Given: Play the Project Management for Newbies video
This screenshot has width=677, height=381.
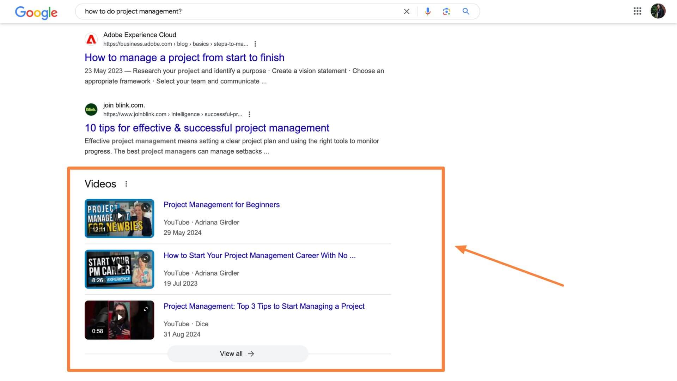Looking at the screenshot, I should tap(120, 216).
